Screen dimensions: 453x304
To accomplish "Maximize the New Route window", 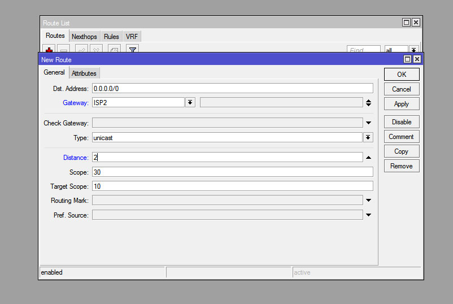I will (407, 59).
